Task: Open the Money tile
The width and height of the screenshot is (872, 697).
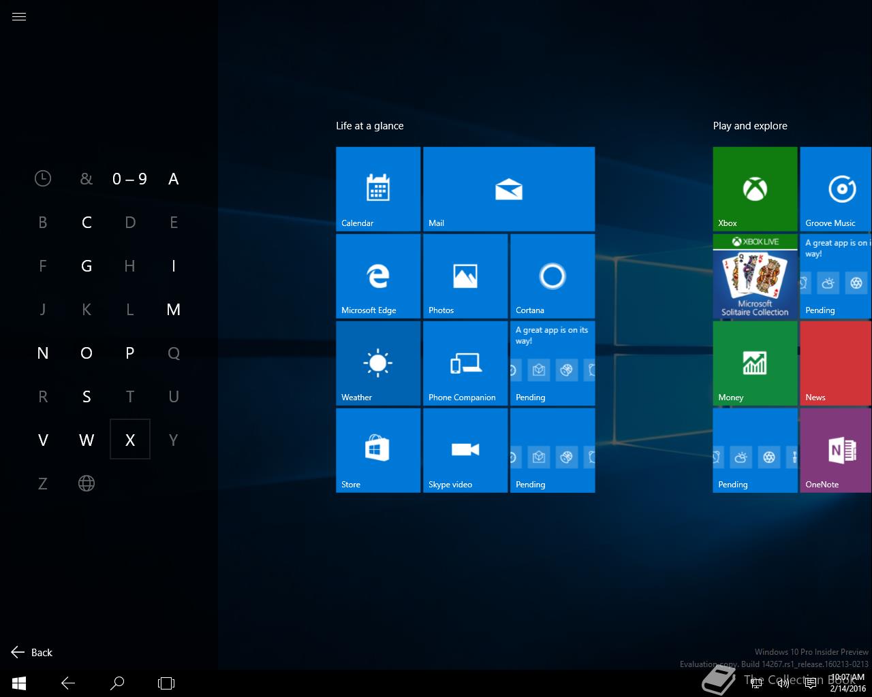Action: coord(756,363)
